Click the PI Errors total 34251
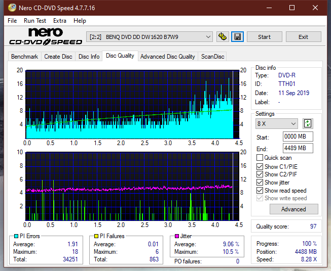The image size is (331, 271). point(70,259)
